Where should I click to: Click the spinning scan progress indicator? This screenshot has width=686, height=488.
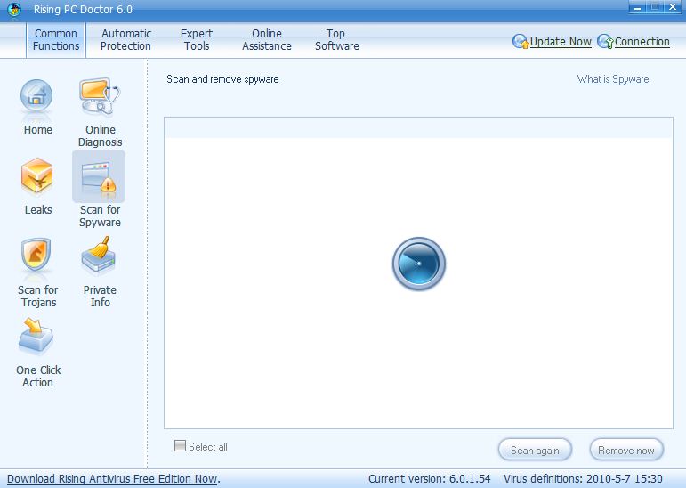419,264
